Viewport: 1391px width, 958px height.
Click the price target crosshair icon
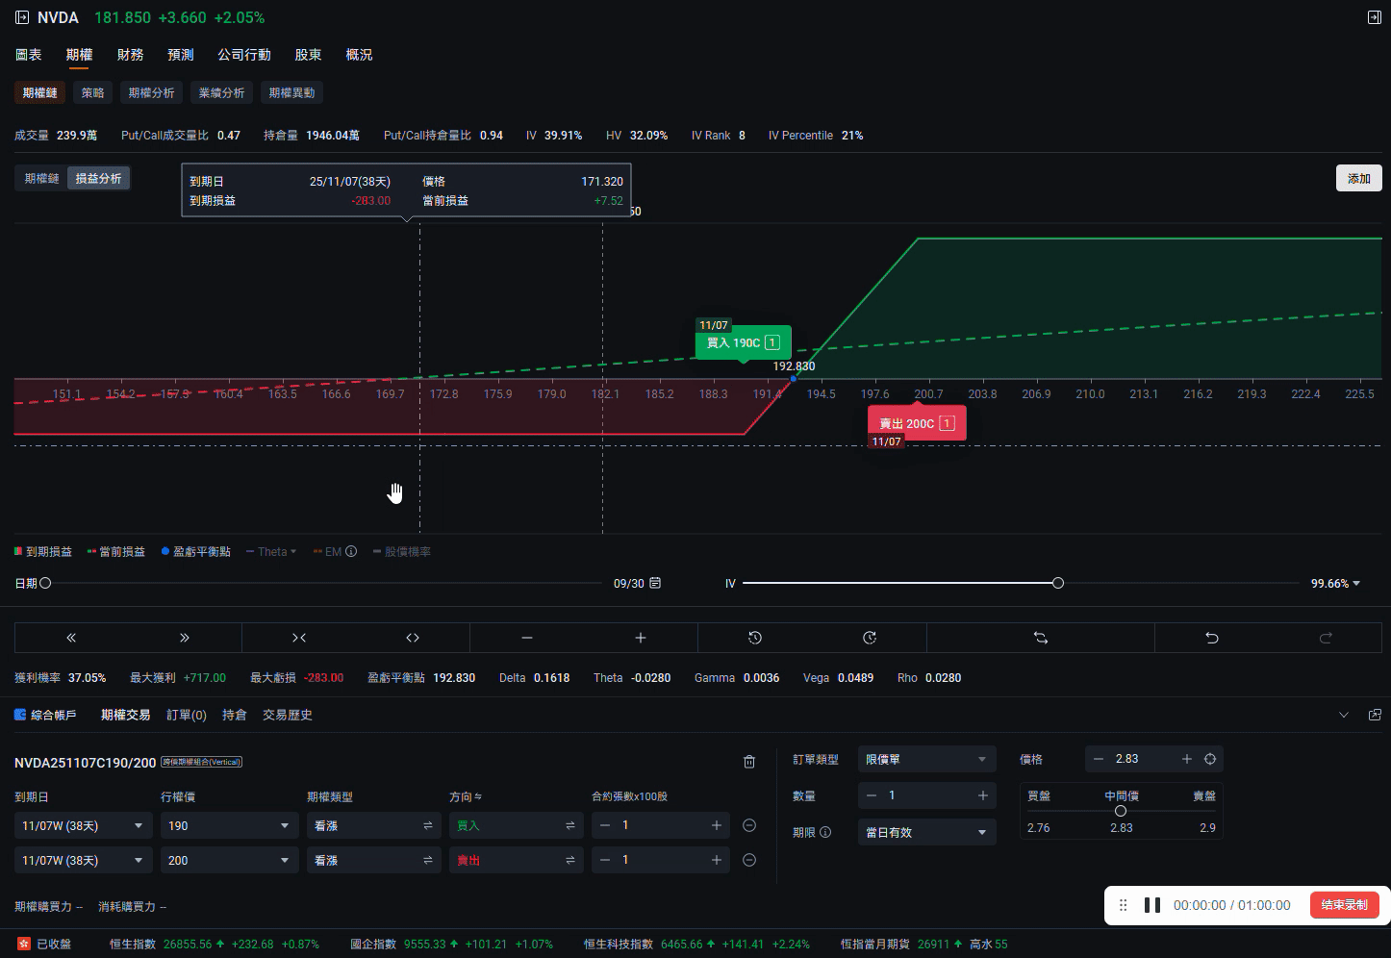tap(1210, 759)
